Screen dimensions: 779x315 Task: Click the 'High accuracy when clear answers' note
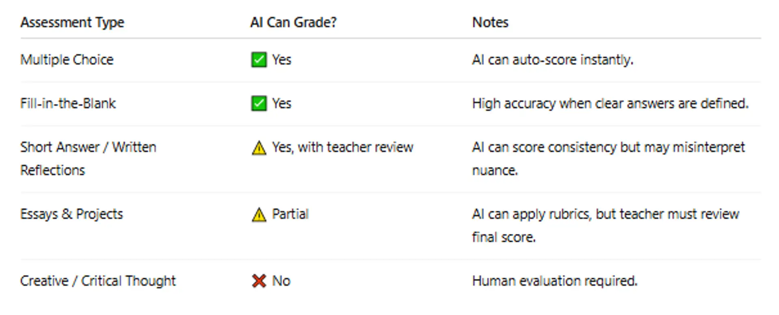click(x=610, y=104)
